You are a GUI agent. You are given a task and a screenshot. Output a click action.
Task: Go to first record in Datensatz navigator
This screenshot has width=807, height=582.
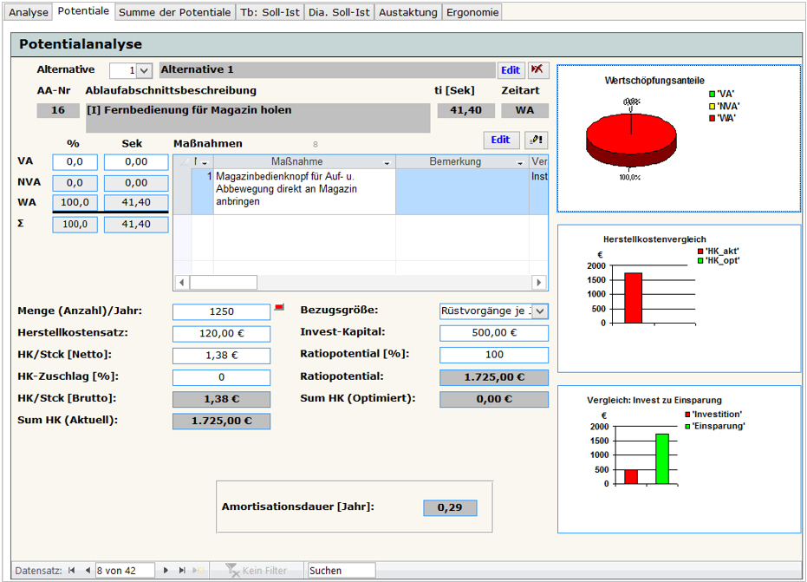tap(72, 570)
